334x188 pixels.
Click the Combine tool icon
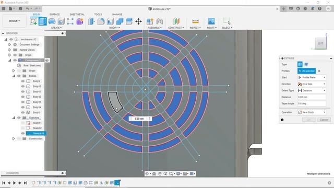(x=120, y=21)
